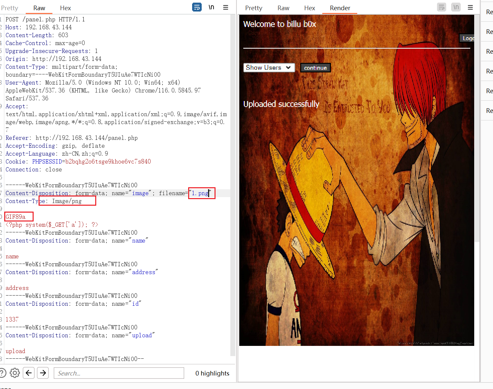Click the 'Upgrade-Insecure-Requests: 1' header
This screenshot has width=493, height=389.
(x=51, y=51)
